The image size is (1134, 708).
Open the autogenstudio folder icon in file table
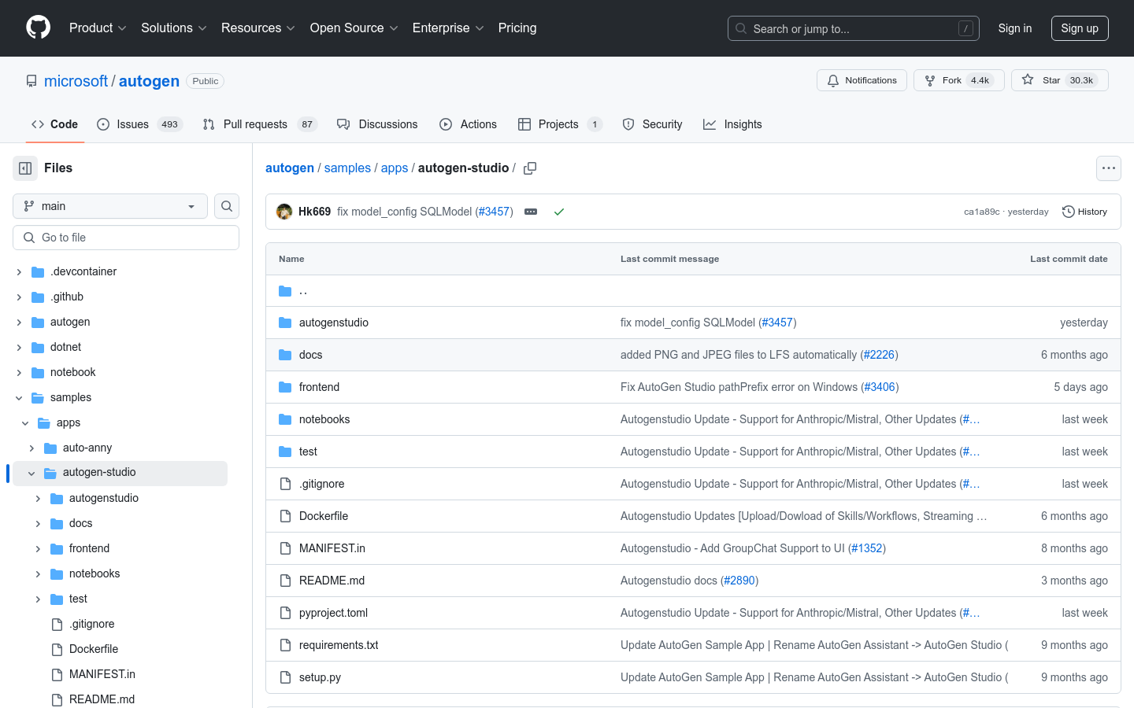(x=285, y=323)
